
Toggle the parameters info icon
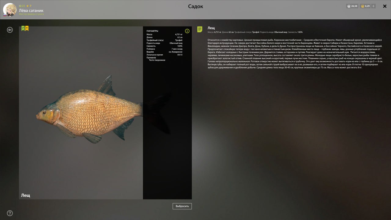[187, 31]
